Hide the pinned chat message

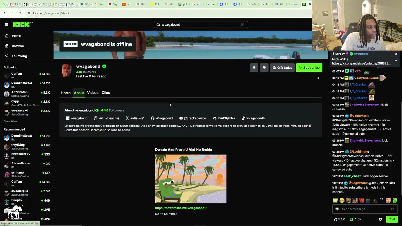[396, 54]
